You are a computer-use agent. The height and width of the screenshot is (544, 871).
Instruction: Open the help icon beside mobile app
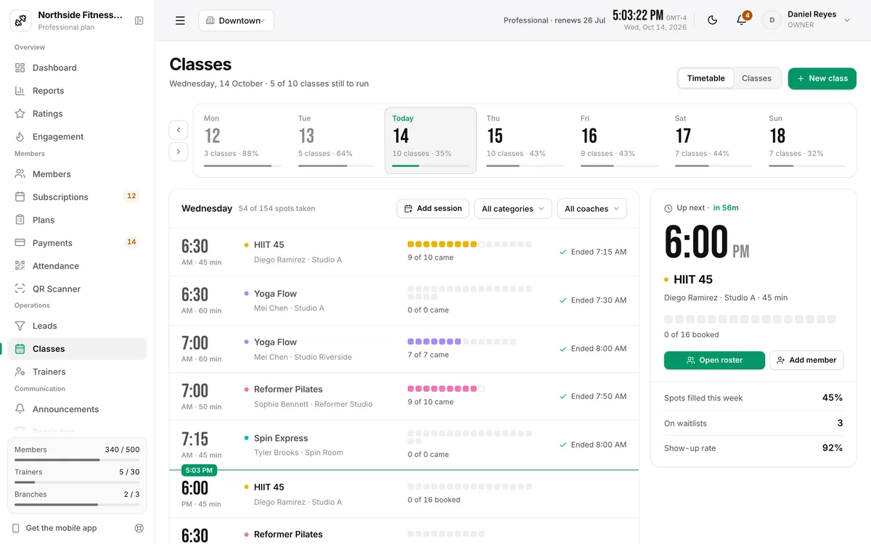point(139,528)
